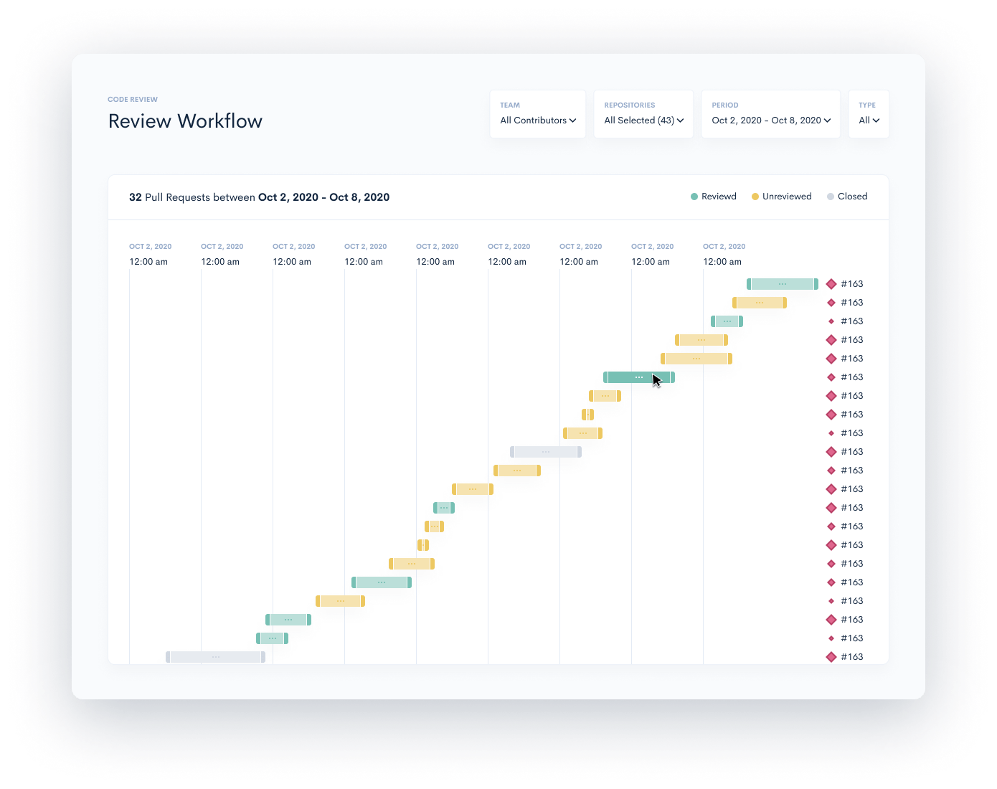Viewport: 997px width, 789px height.
Task: Expand the Repositories All Selected dropdown
Action: click(x=643, y=121)
